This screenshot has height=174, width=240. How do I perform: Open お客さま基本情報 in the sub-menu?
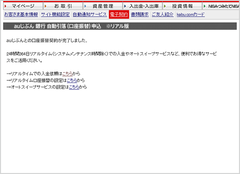click(21, 14)
